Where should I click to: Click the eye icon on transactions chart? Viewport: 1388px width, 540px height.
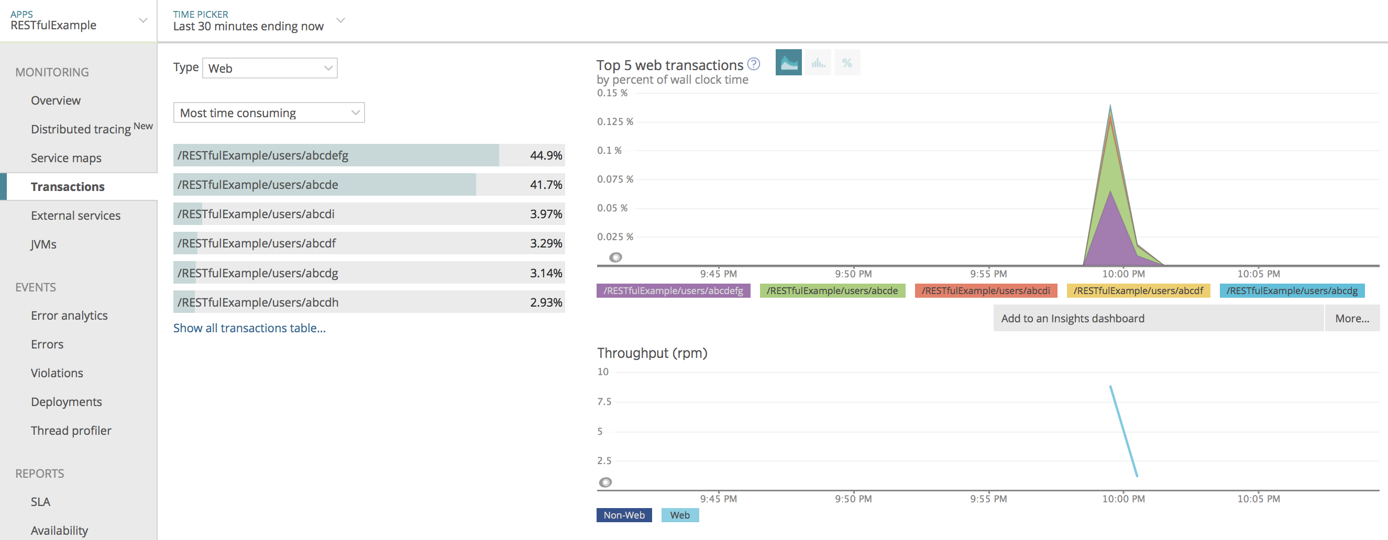615,257
